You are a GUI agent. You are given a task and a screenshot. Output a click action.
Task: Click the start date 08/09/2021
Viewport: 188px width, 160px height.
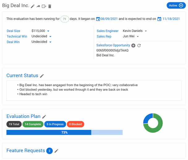[109, 19]
